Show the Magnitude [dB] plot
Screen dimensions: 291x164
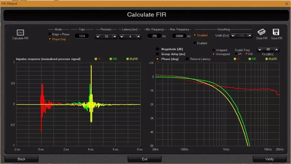[x=157, y=49]
